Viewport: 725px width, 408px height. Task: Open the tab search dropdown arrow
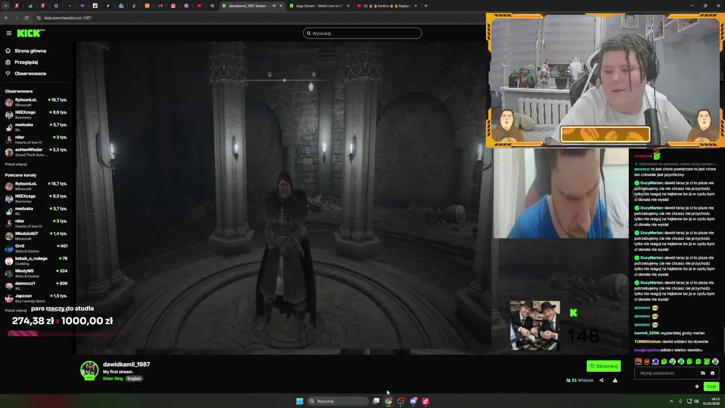click(x=6, y=6)
